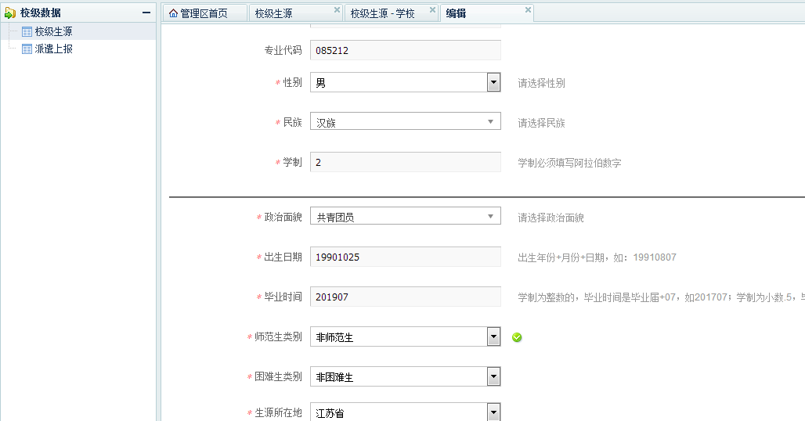Close the 校级生源 - 学校 tab
The width and height of the screenshot is (805, 421).
pos(432,9)
